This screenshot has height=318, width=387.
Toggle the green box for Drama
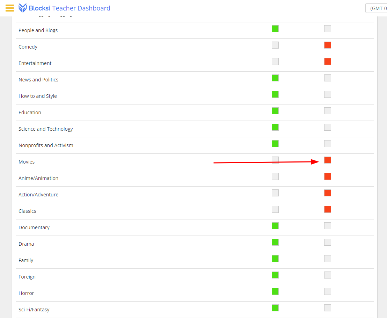coord(275,242)
